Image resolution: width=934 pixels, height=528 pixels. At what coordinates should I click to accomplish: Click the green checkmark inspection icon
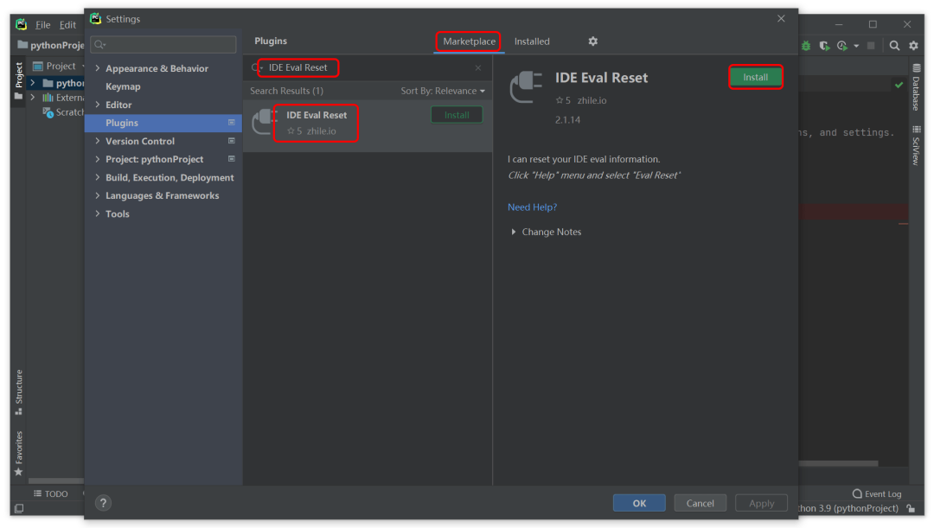tap(899, 86)
